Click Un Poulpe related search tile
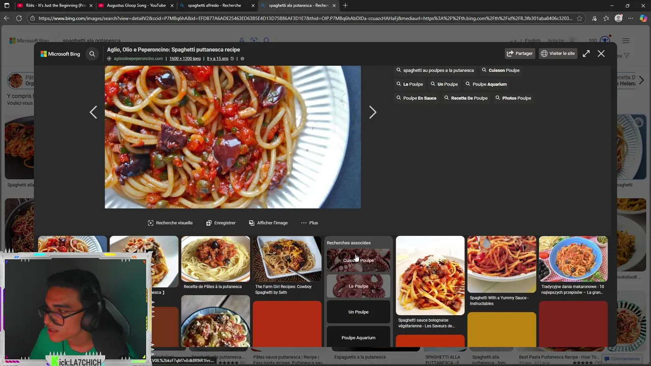The height and width of the screenshot is (366, 651). click(359, 312)
